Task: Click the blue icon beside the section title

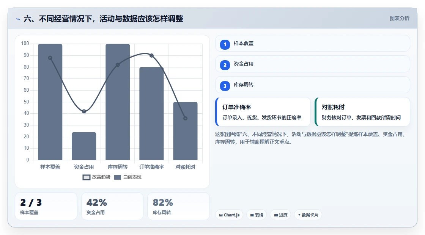Action: click(x=18, y=19)
